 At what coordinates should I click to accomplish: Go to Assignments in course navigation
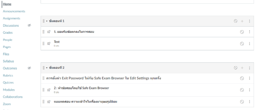(x=12, y=18)
